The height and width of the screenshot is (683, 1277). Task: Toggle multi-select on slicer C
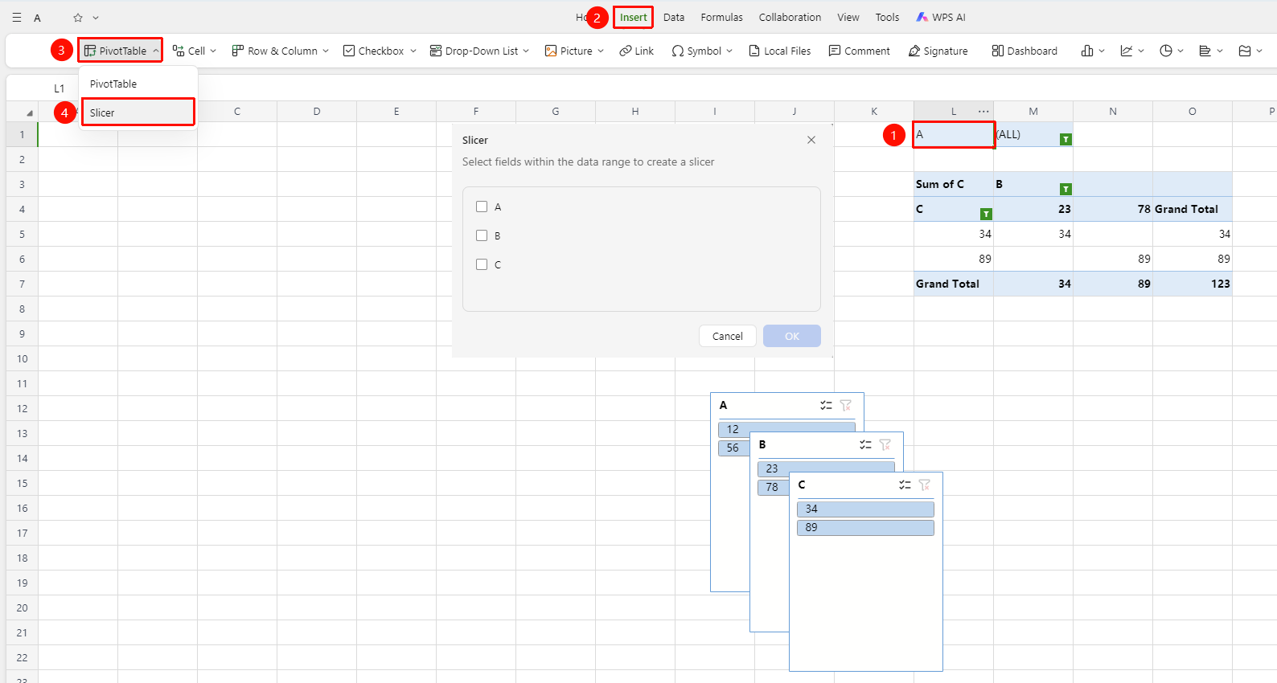pyautogui.click(x=905, y=485)
